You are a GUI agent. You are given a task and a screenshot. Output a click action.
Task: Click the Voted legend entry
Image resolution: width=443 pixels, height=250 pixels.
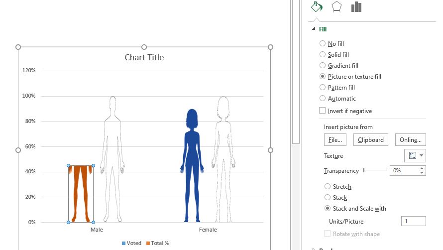[132, 243]
